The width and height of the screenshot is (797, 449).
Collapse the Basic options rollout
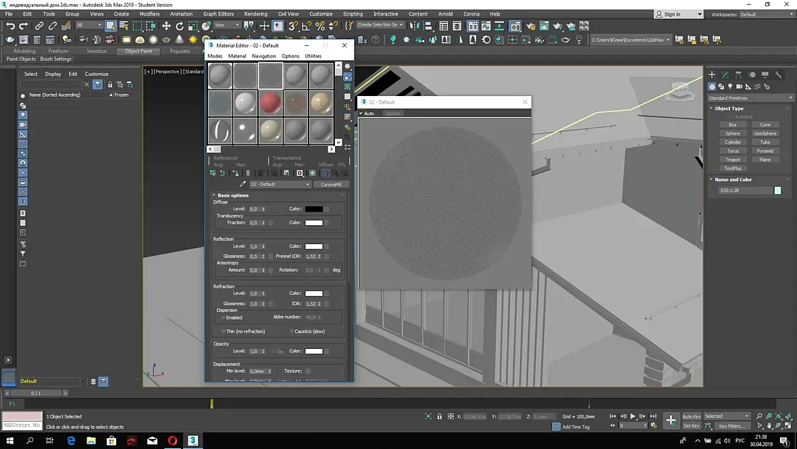point(232,195)
